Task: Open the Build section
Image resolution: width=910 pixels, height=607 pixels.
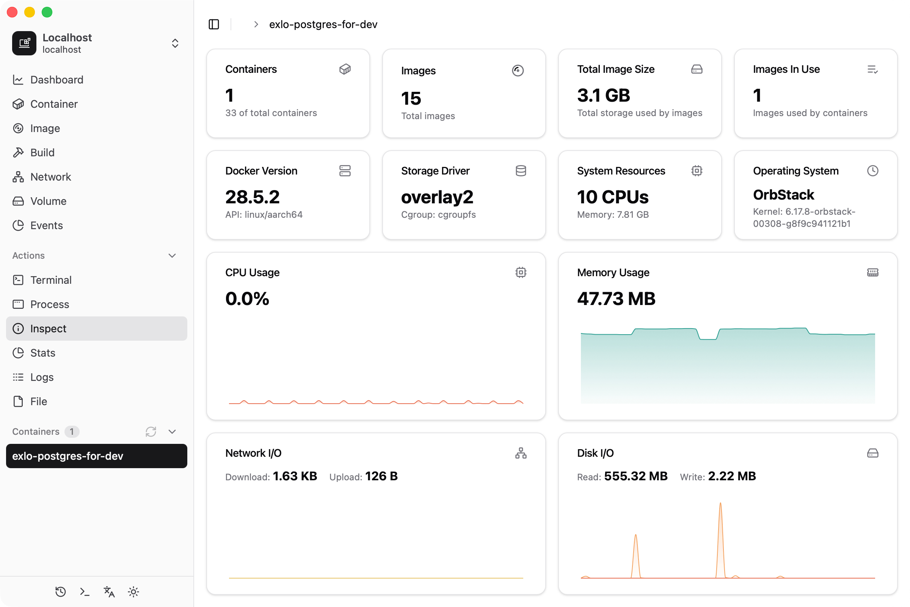Action: click(42, 152)
